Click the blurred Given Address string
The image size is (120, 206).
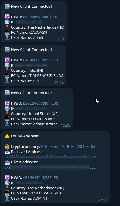coord(50,167)
